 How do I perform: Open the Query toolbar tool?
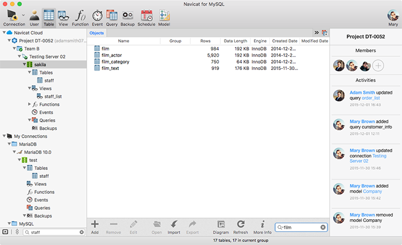(112, 18)
